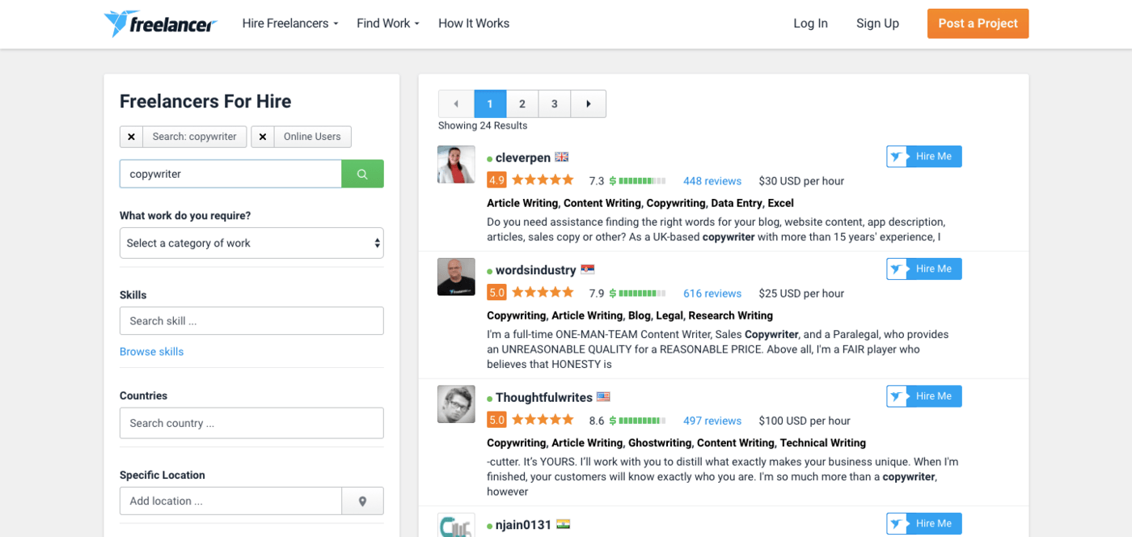The height and width of the screenshot is (537, 1132).
Task: Click '$30 USD per hour' rate
Action: click(x=801, y=181)
